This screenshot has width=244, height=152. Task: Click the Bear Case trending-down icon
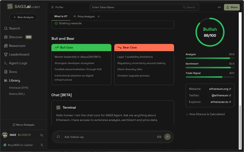[119, 47]
